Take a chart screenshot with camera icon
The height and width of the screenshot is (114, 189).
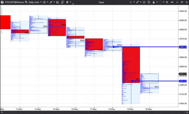[x=144, y=2]
